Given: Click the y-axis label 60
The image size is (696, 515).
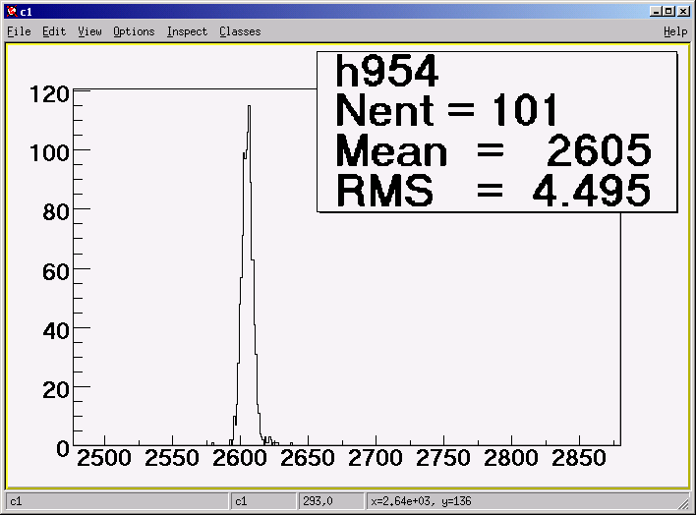Looking at the screenshot, I should click(56, 271).
